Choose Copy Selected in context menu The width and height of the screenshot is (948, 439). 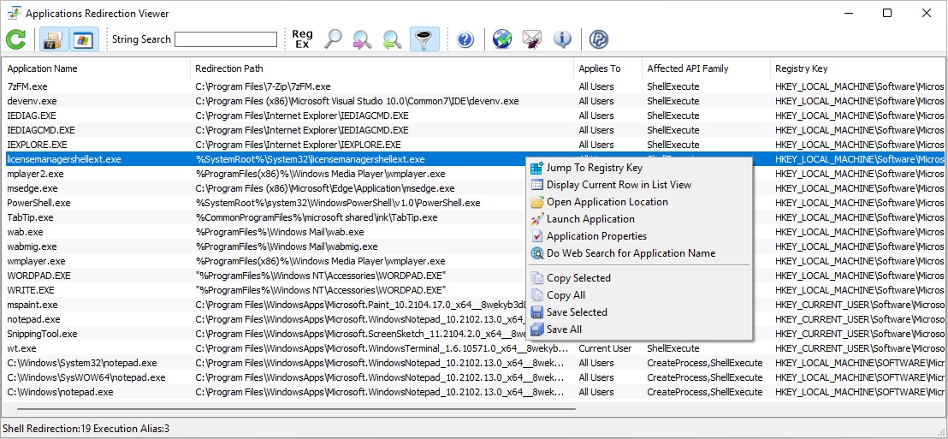coord(639,277)
